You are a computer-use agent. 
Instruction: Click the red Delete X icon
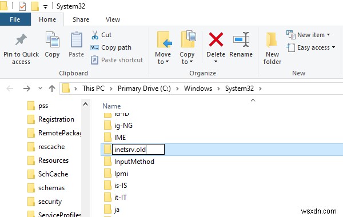(x=216, y=39)
